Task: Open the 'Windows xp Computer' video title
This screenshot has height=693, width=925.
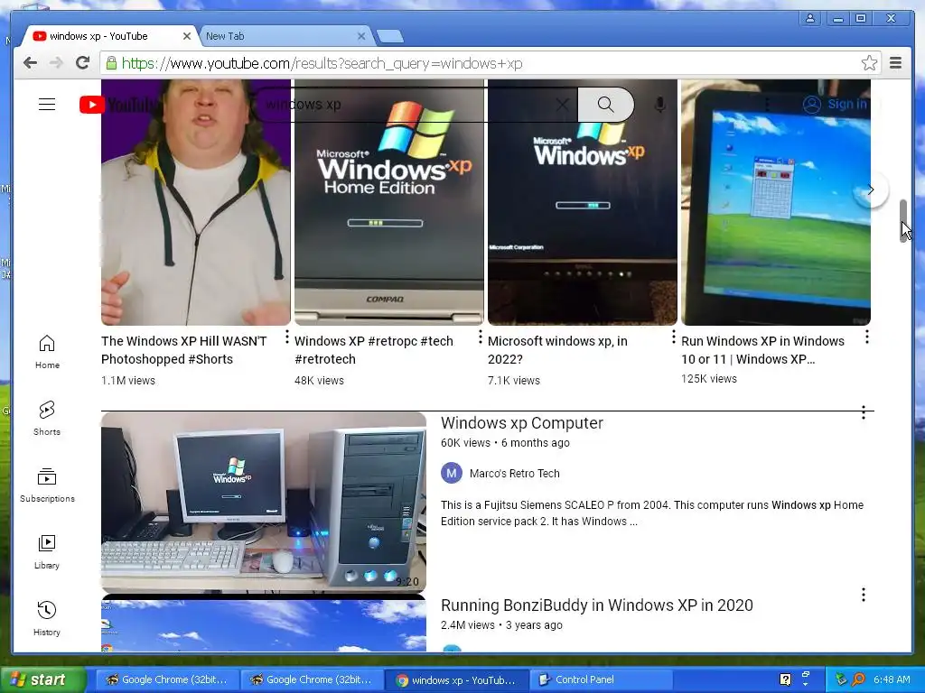Action: pos(522,423)
